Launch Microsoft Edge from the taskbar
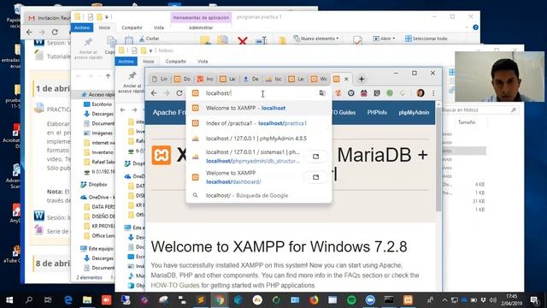This screenshot has width=547, height=308. (x=68, y=300)
